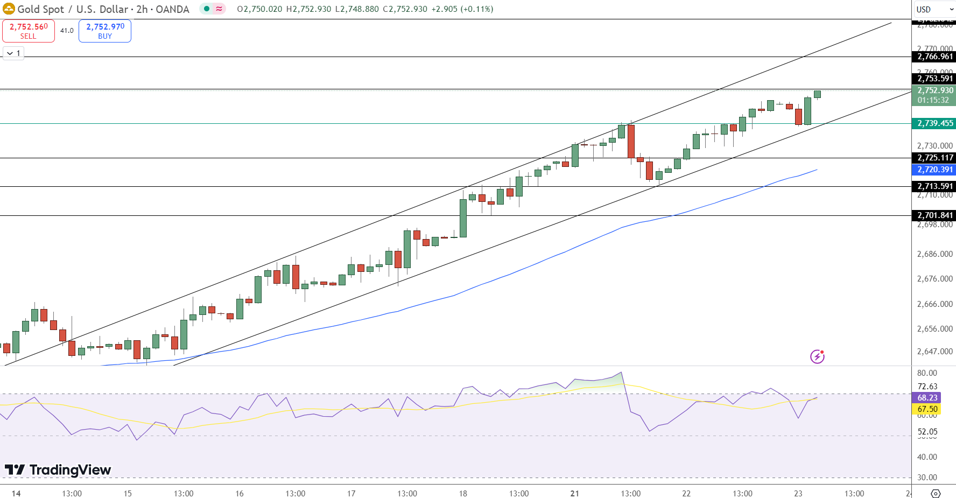Click the date label 18 on time axis
The height and width of the screenshot is (498, 956).
click(463, 493)
